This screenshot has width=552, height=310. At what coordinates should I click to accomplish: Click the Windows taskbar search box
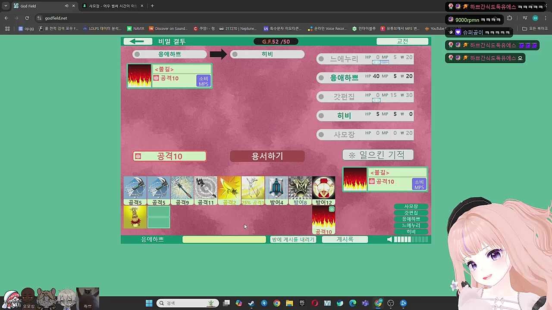[x=187, y=303]
